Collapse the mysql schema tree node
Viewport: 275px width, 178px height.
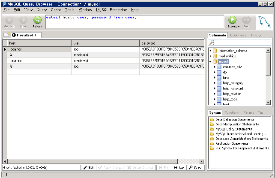click(210, 62)
